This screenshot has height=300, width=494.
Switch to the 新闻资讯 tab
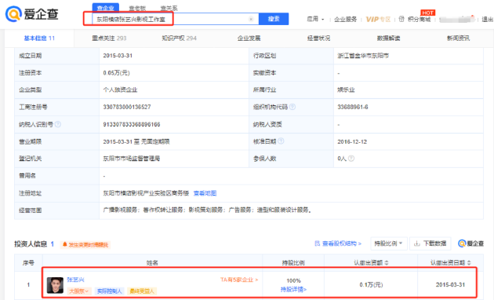[x=458, y=38]
